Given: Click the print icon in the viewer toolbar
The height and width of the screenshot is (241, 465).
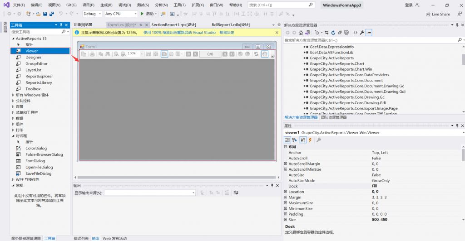Looking at the screenshot, I should (x=92, y=54).
